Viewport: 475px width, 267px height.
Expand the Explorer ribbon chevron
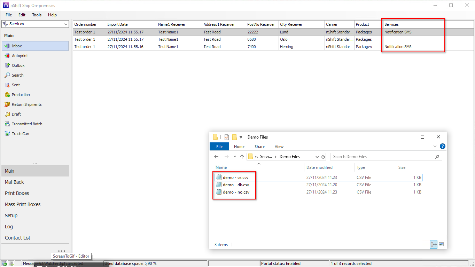click(435, 147)
